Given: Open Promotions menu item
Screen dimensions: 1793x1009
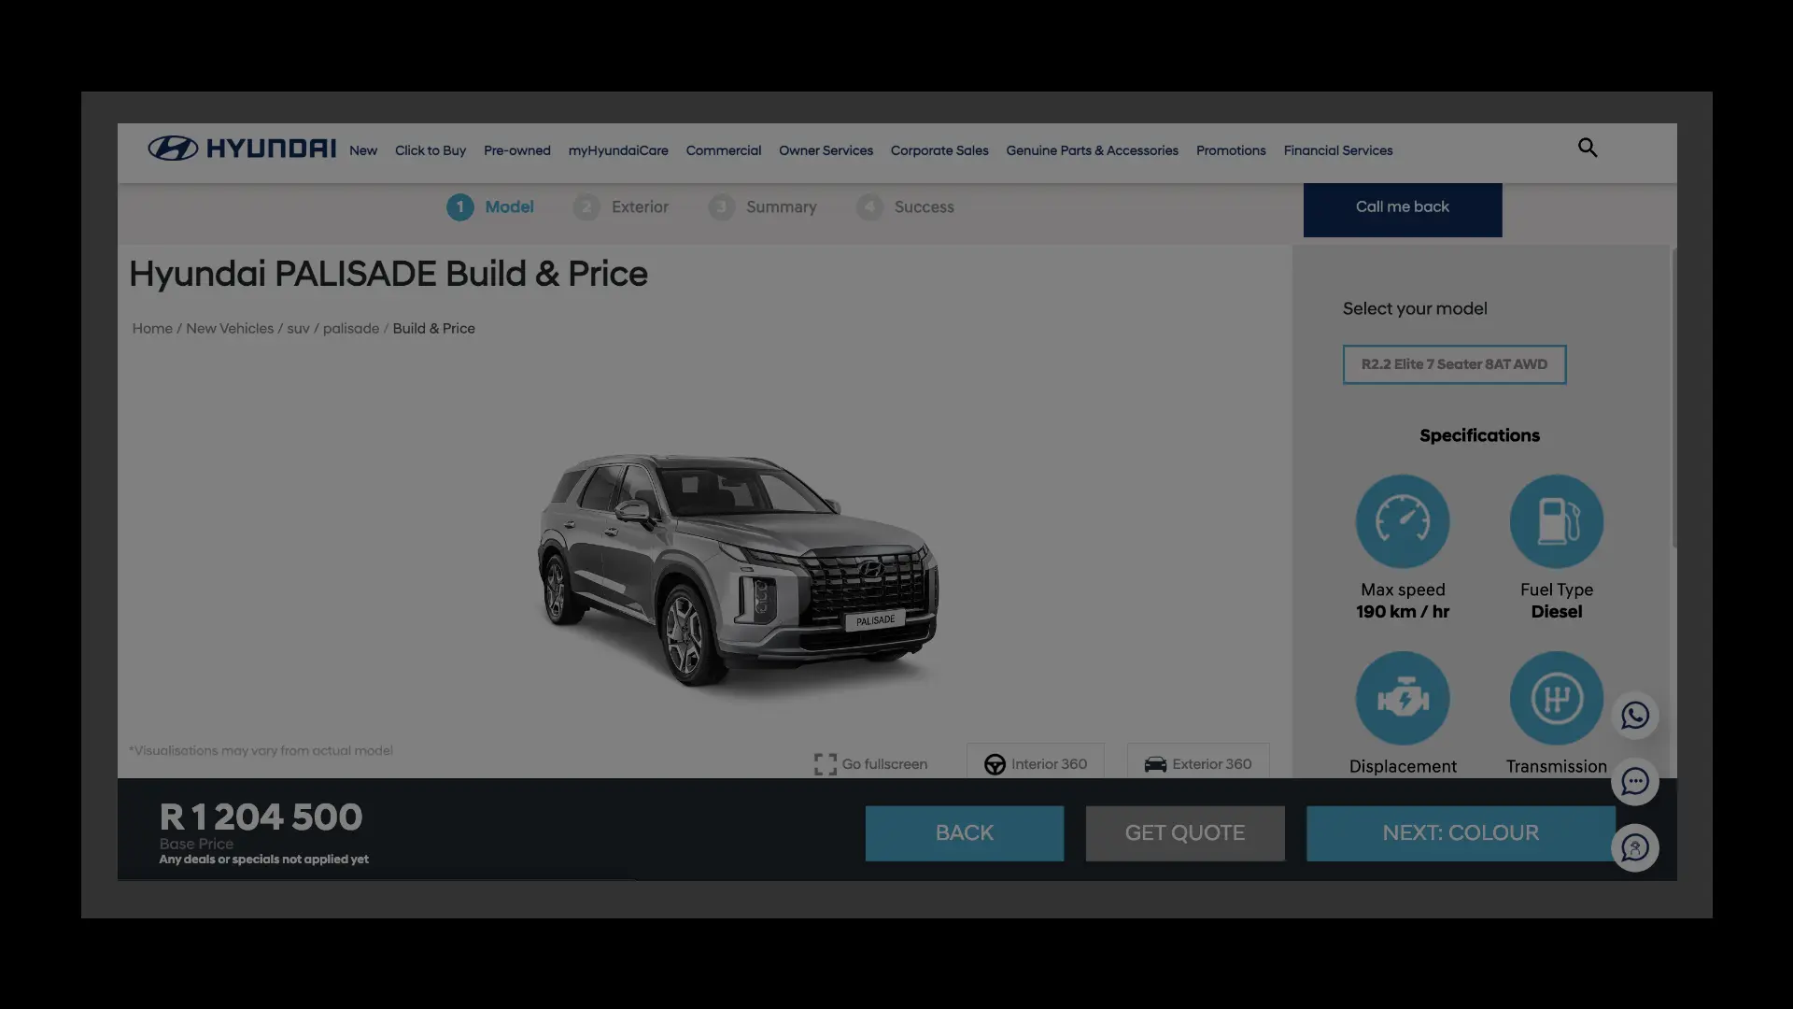Looking at the screenshot, I should click(1231, 150).
